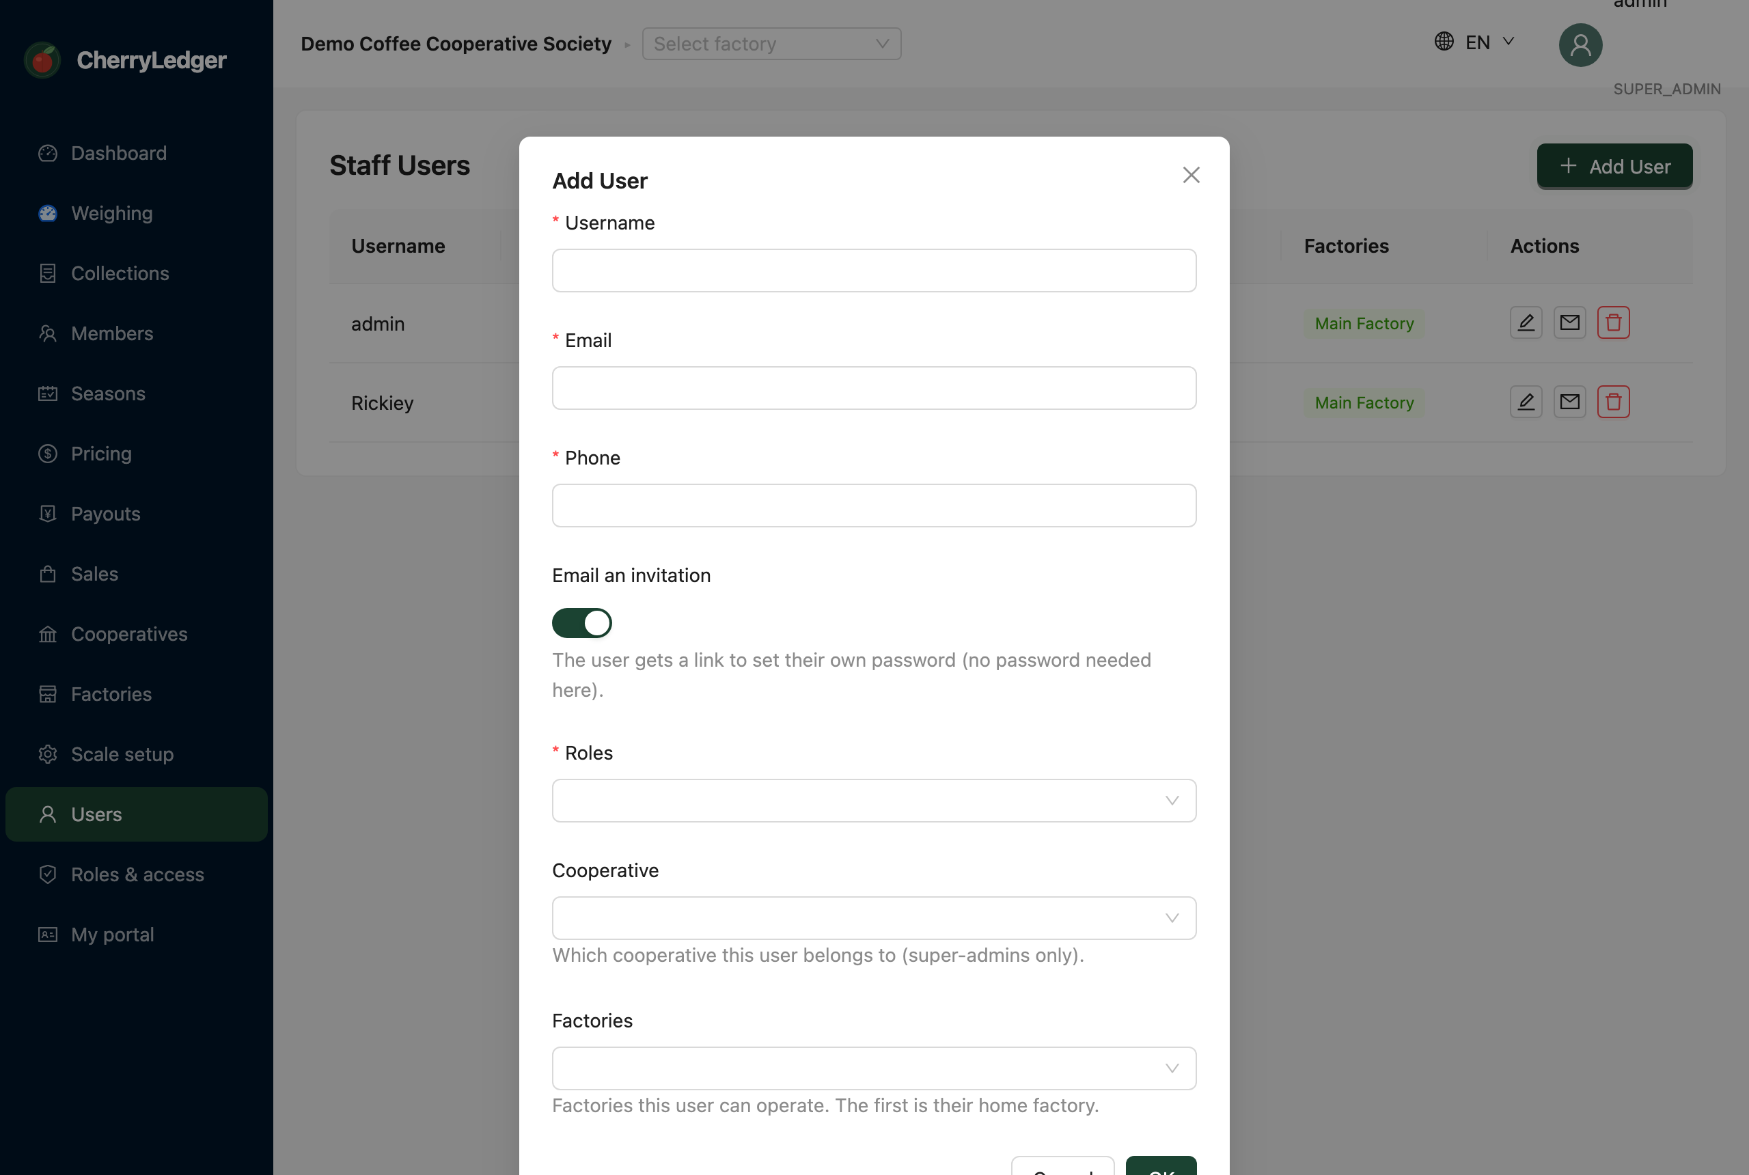Click the Scale setup gear icon
This screenshot has height=1175, width=1749.
[48, 754]
